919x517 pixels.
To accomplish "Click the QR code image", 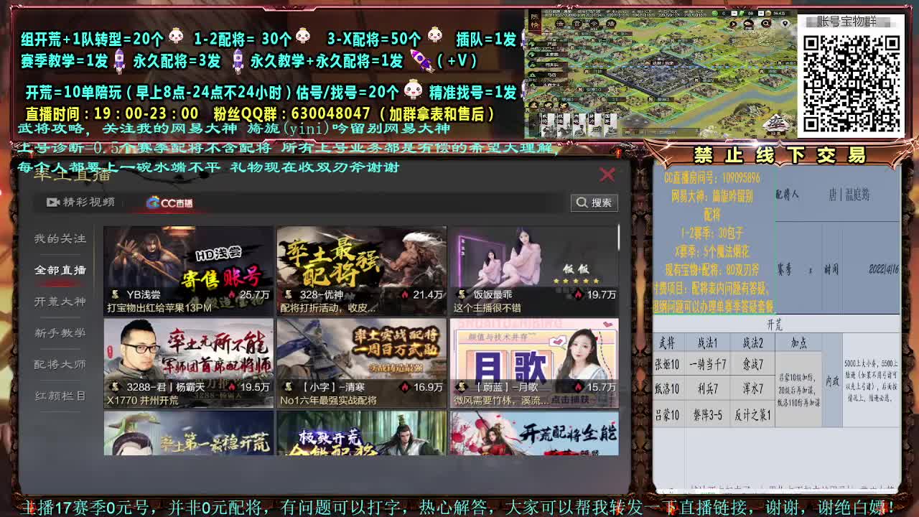I will [851, 83].
